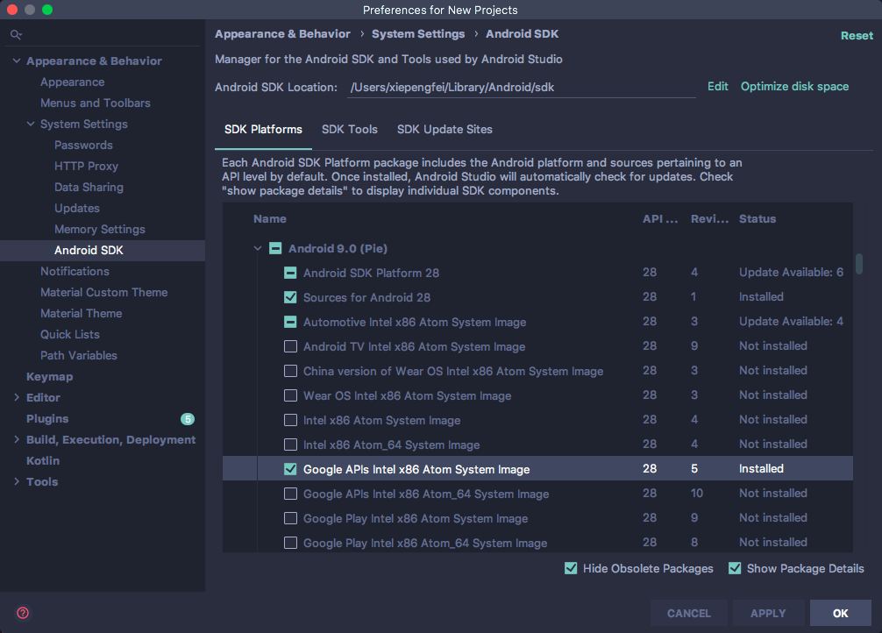
Task: Click the API level column header
Action: pos(660,219)
